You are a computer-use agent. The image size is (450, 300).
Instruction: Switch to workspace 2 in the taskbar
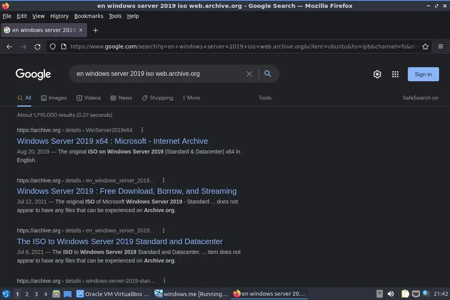pos(27,294)
